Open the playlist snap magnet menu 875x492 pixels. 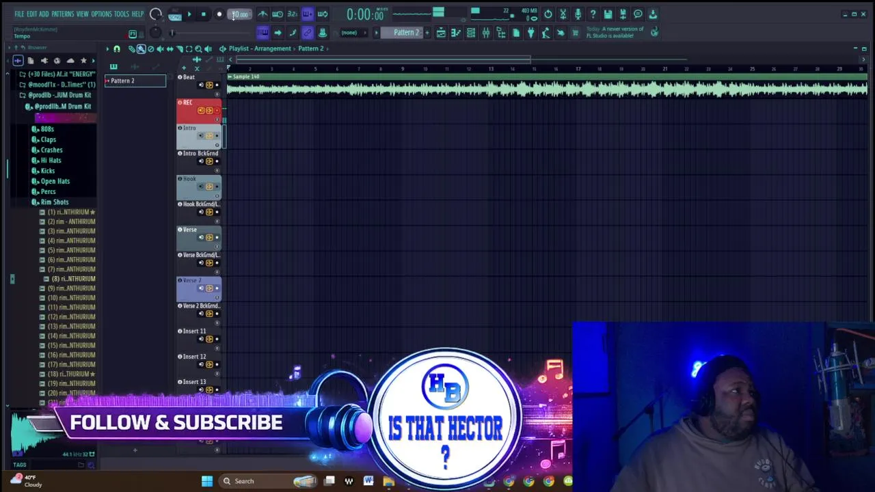(117, 49)
